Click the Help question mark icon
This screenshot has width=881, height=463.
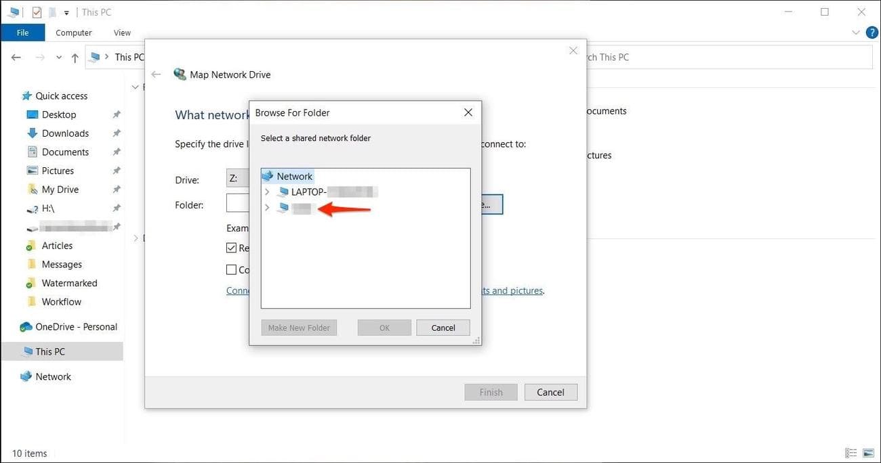872,32
